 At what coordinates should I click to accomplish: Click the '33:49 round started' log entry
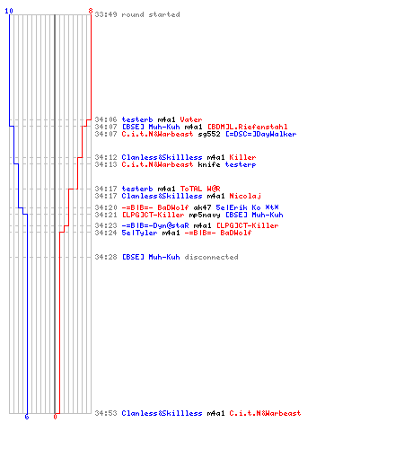point(137,14)
